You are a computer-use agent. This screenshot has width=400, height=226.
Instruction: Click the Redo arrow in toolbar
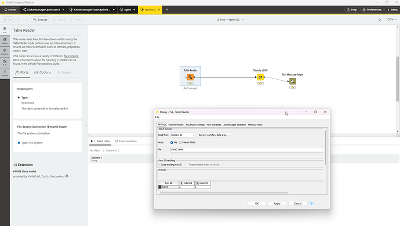tap(26, 20)
